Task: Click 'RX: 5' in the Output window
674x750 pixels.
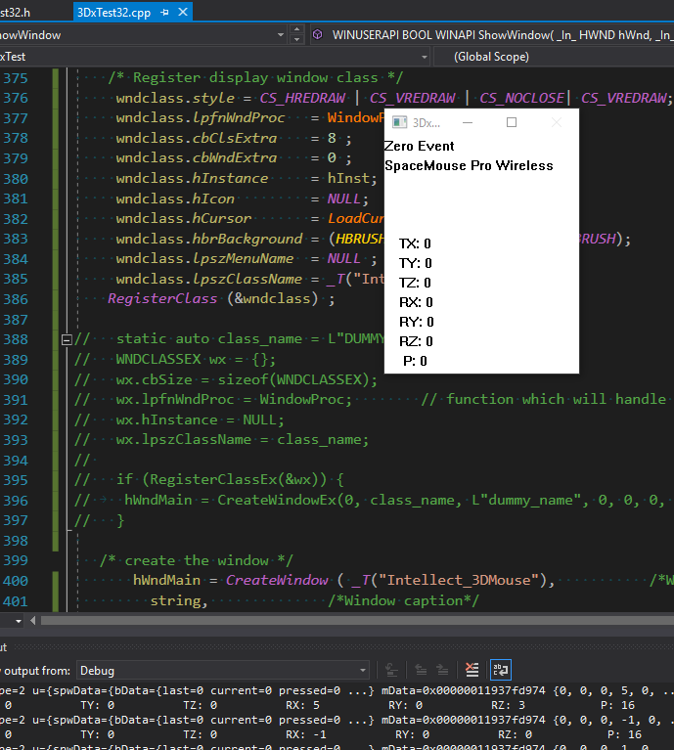Action: coord(302,705)
